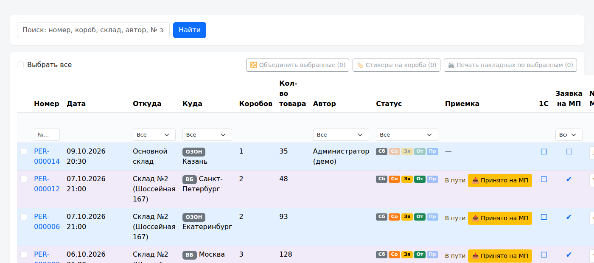Viewport: 594px width, 263px height.
Task: Open transfer PER-000012 link
Action: click(47, 184)
